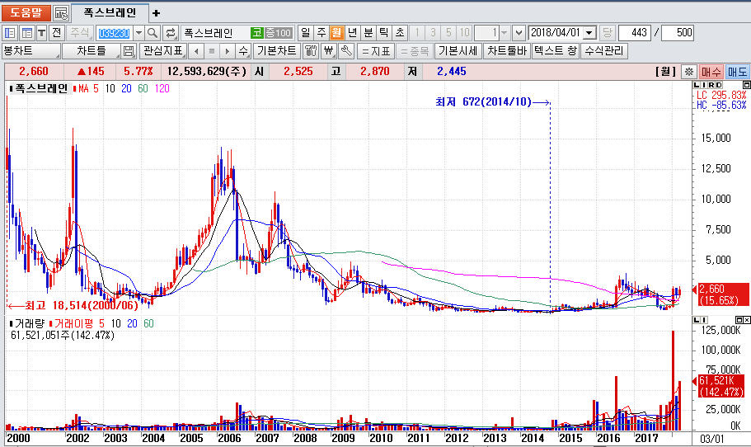This screenshot has width=751, height=447.
Task: Click the refresh arrows icon beside search
Action: (171, 33)
